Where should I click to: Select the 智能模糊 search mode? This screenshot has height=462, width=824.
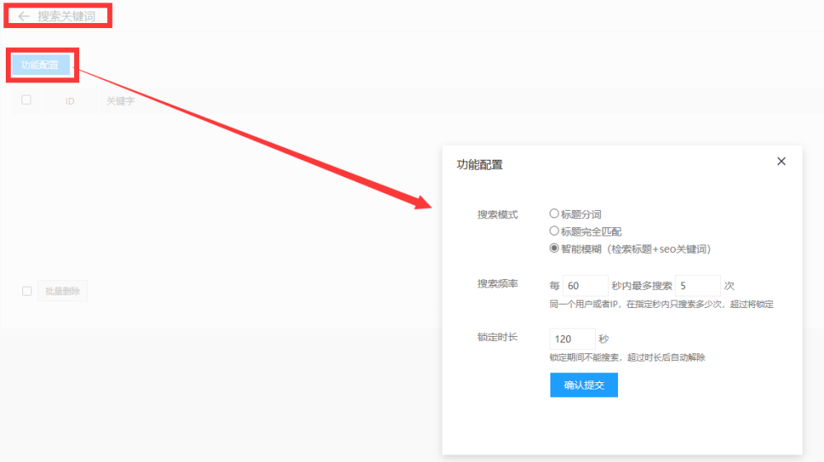coord(554,249)
